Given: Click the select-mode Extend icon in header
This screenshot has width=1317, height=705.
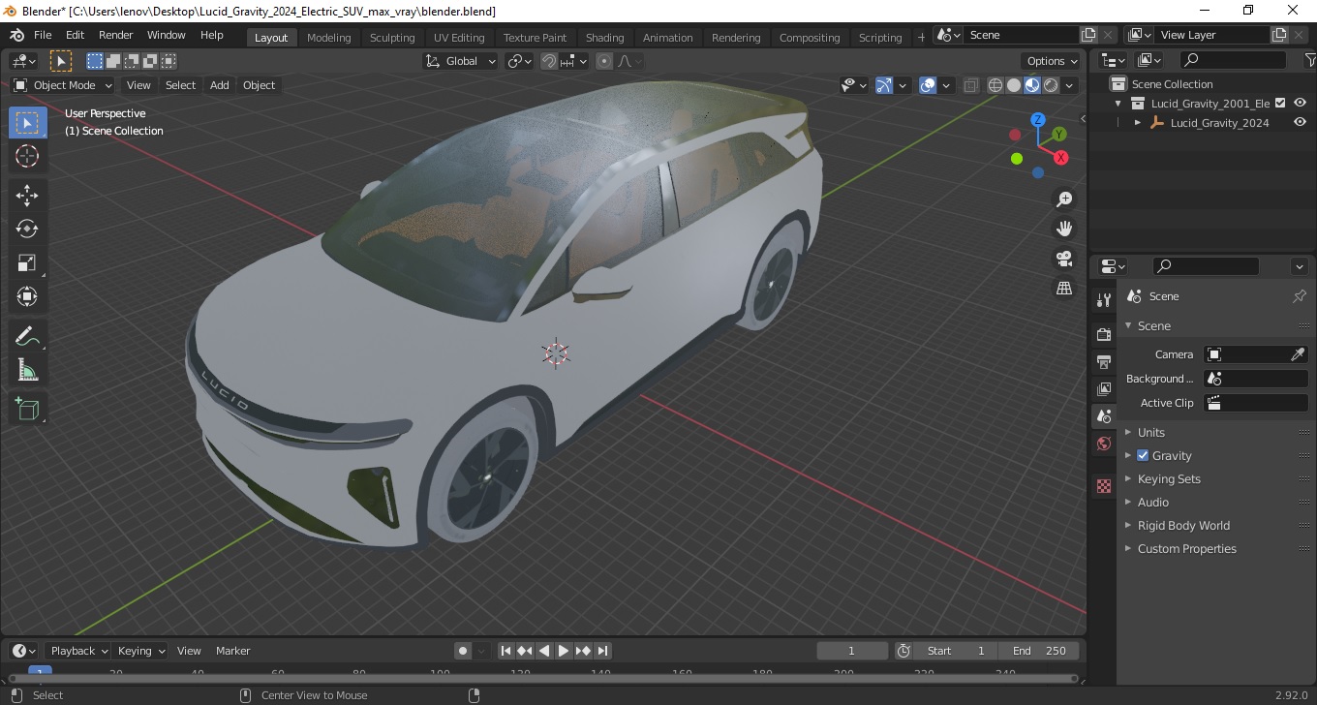Looking at the screenshot, I should click(x=113, y=61).
